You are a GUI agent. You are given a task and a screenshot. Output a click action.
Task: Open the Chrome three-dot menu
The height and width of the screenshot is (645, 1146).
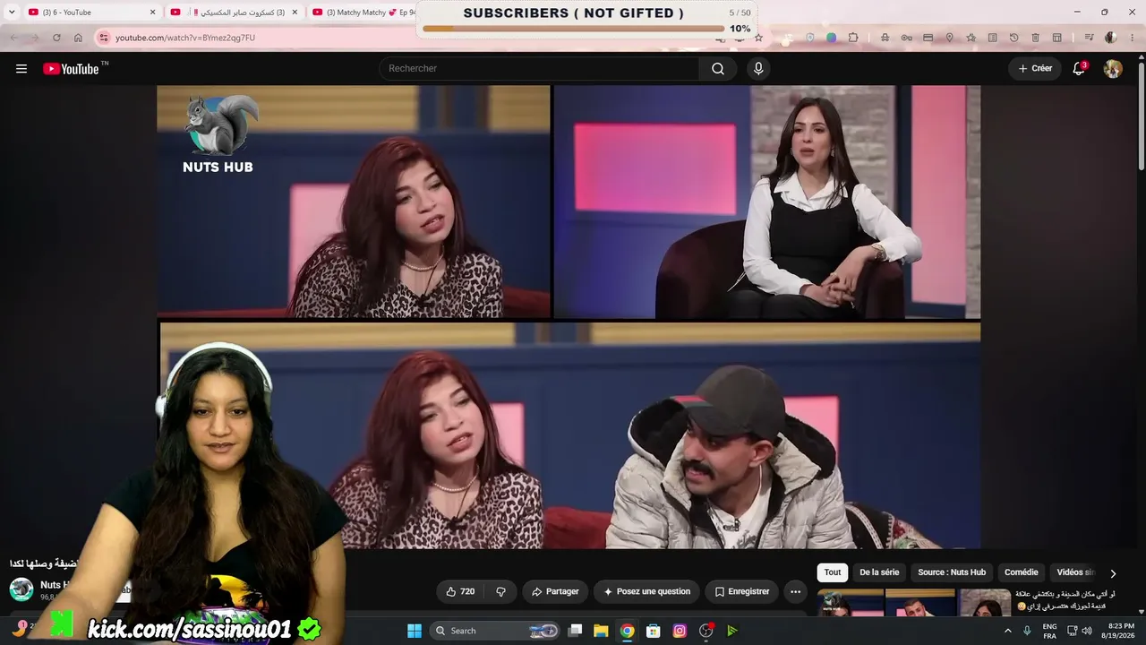point(1133,38)
